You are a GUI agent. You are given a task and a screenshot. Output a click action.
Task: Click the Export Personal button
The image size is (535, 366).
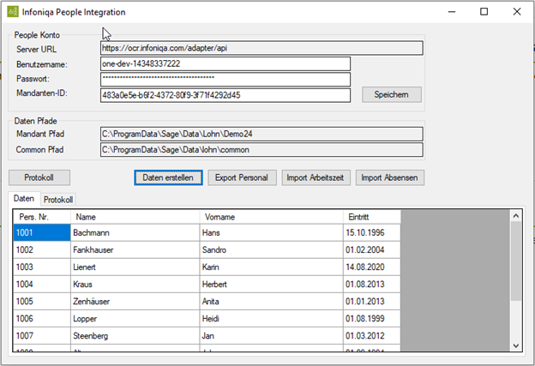tap(242, 177)
